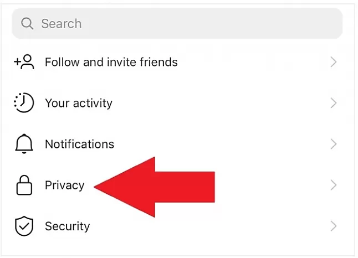
Task: Expand the Notifications chevron arrow
Action: [334, 144]
